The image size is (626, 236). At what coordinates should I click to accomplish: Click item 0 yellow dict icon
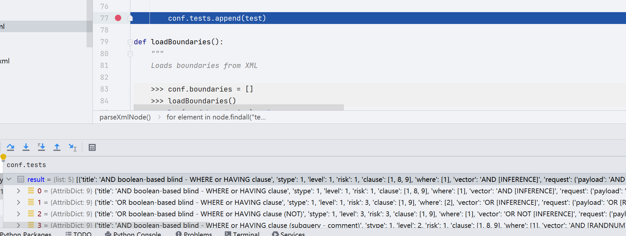31,191
